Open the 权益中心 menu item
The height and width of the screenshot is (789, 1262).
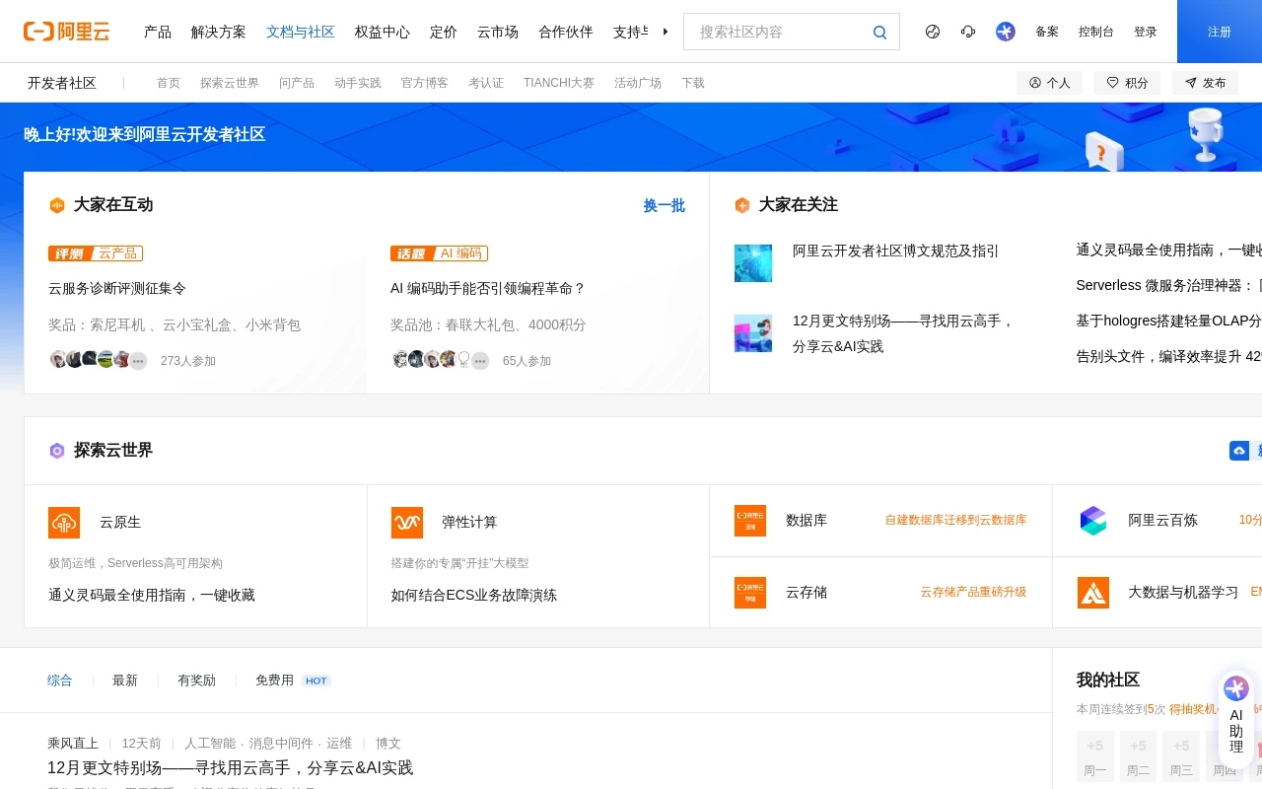coord(383,32)
